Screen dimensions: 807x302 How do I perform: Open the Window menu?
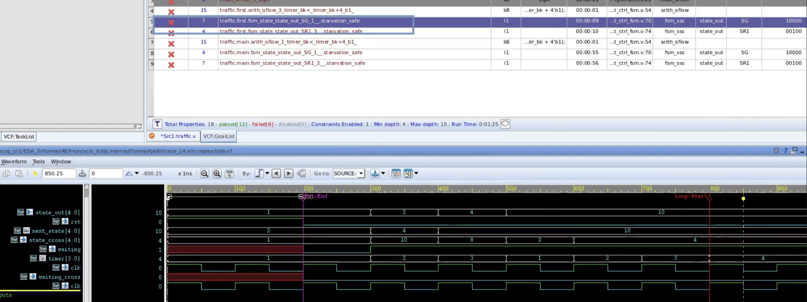[x=61, y=161]
